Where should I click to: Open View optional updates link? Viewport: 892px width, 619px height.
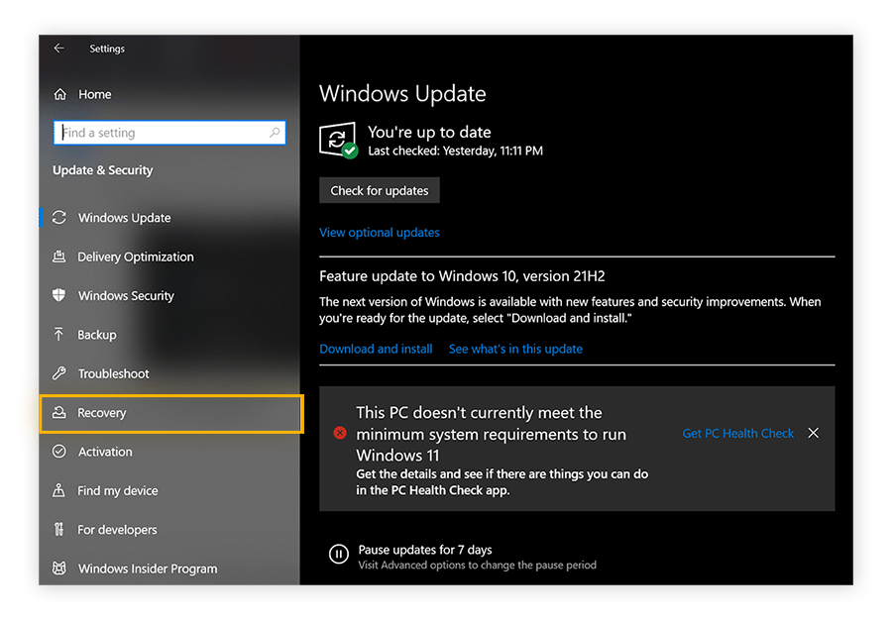[x=379, y=232]
